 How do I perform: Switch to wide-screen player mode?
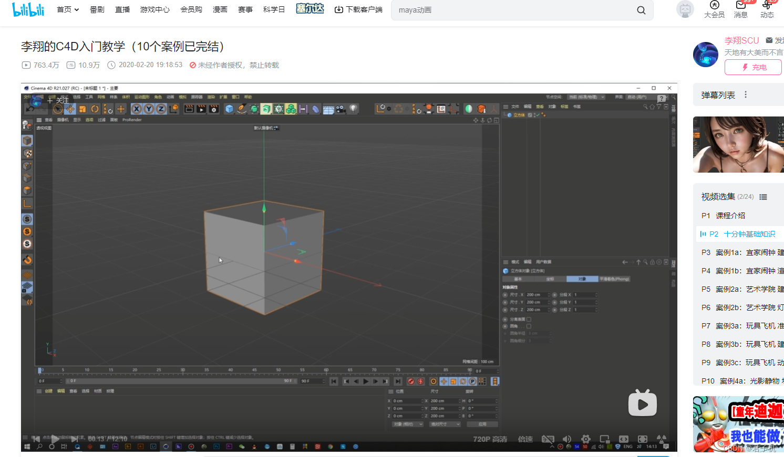(x=624, y=439)
